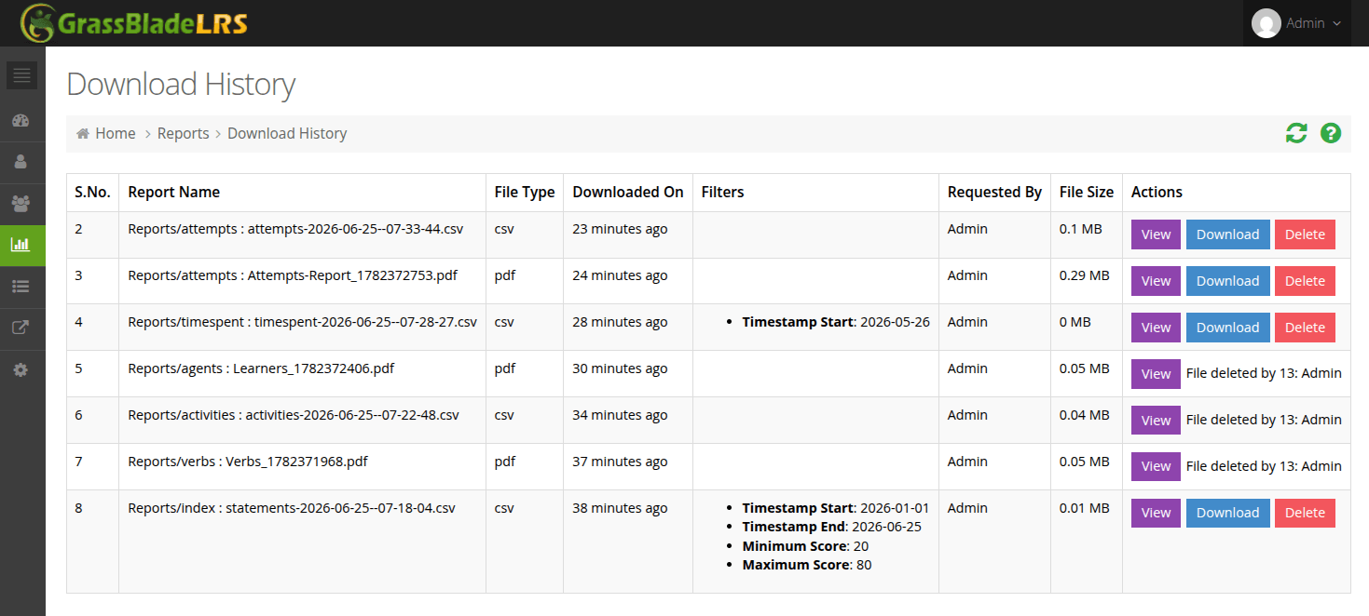The image size is (1369, 616).
Task: Click the File Type column header
Action: coord(525,192)
